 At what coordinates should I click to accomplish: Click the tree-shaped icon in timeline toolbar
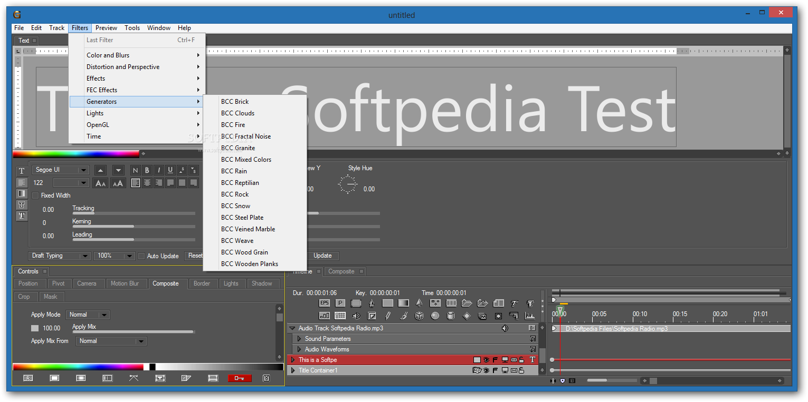(x=420, y=303)
